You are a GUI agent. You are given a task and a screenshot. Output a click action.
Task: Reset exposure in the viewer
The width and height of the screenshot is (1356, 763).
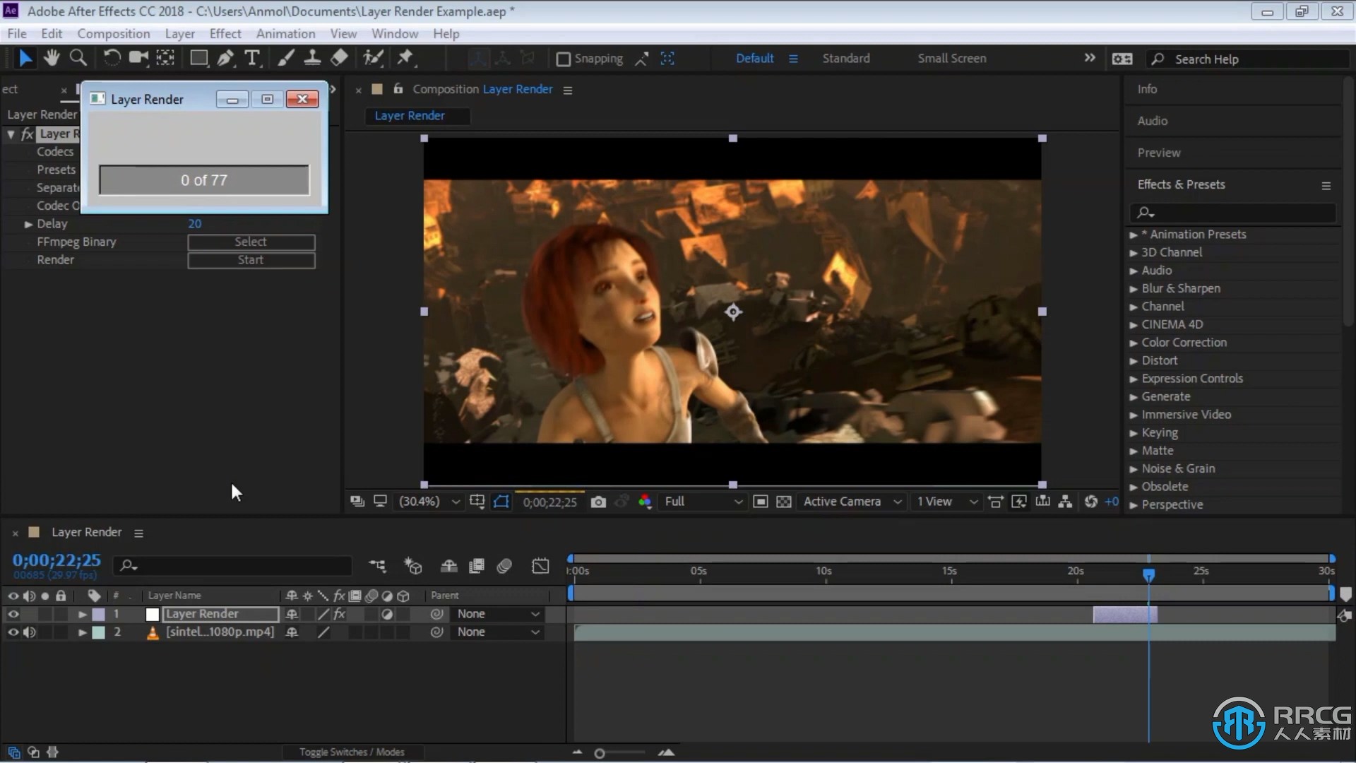[x=1091, y=502]
